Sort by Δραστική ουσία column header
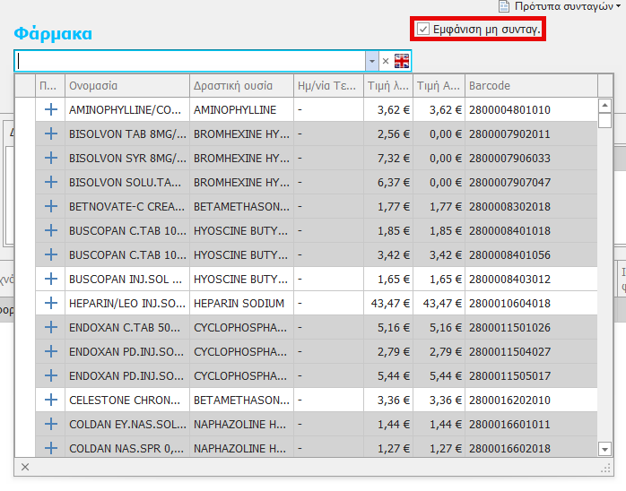 click(x=241, y=86)
